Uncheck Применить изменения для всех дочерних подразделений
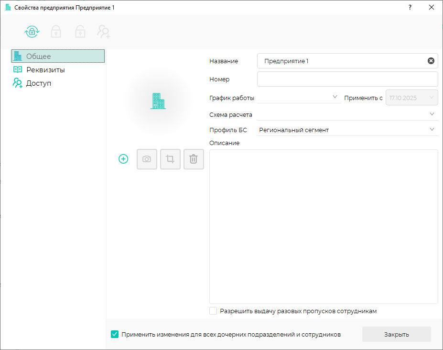 tap(115, 335)
